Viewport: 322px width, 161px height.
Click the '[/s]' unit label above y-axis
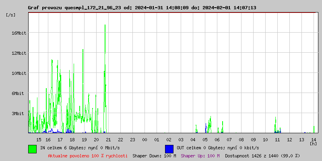[11, 15]
